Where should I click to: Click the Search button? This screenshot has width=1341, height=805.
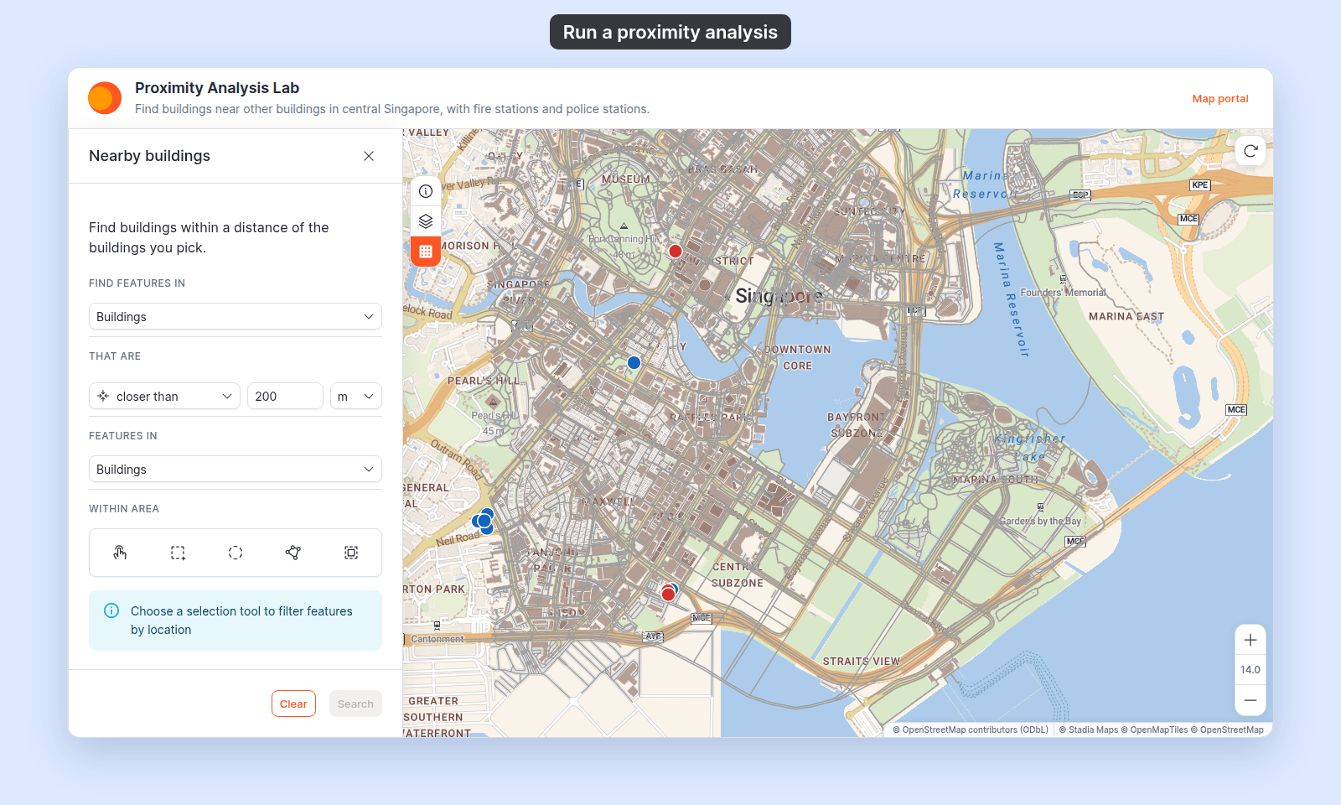point(355,704)
